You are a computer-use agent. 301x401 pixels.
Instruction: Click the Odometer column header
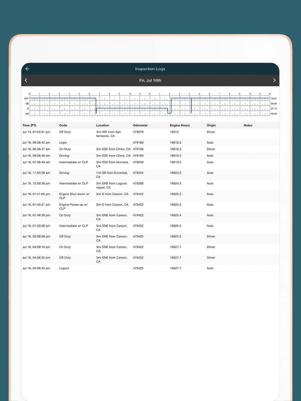pyautogui.click(x=140, y=125)
